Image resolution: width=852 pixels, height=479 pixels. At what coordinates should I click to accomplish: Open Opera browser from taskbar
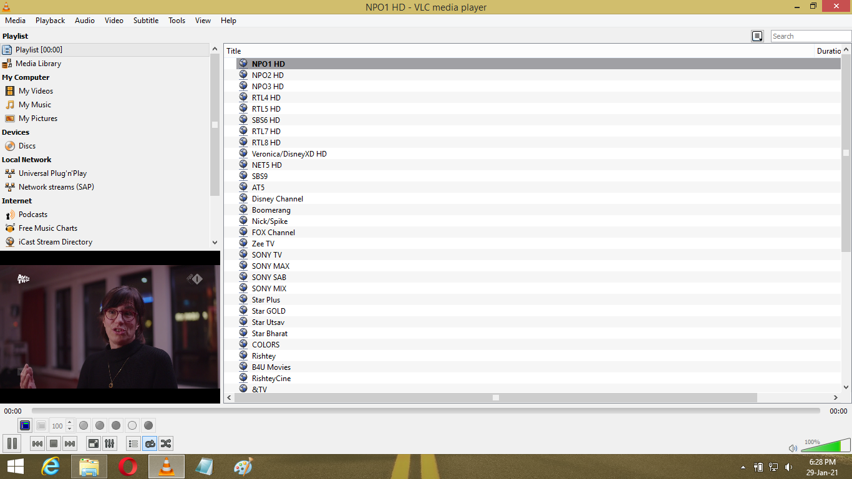[x=128, y=467]
